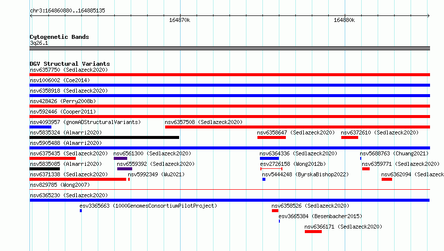Open nsv5835085 (Almarri2020) label
Image resolution: width=444 pixels, height=251 pixels.
coord(66,164)
